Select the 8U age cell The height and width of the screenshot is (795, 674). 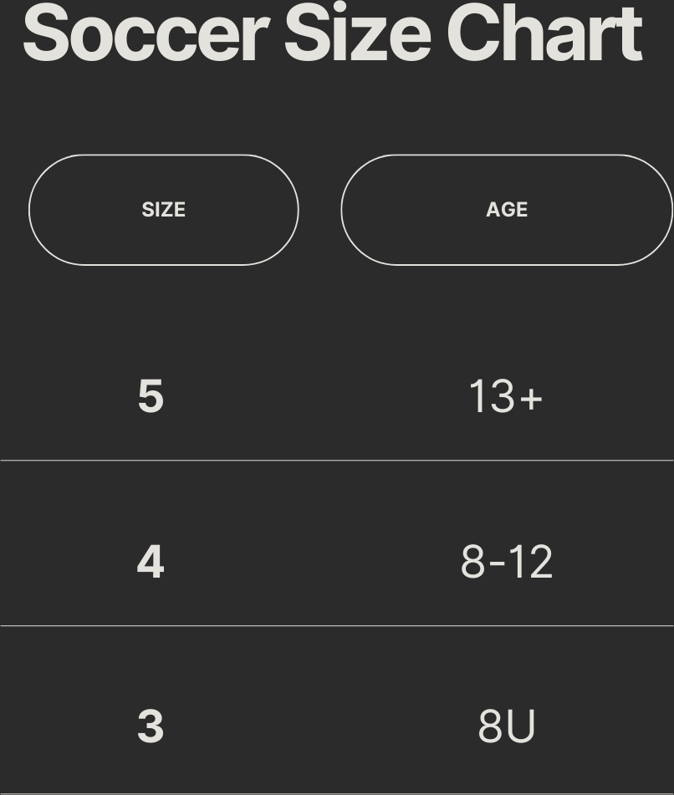pyautogui.click(x=506, y=726)
